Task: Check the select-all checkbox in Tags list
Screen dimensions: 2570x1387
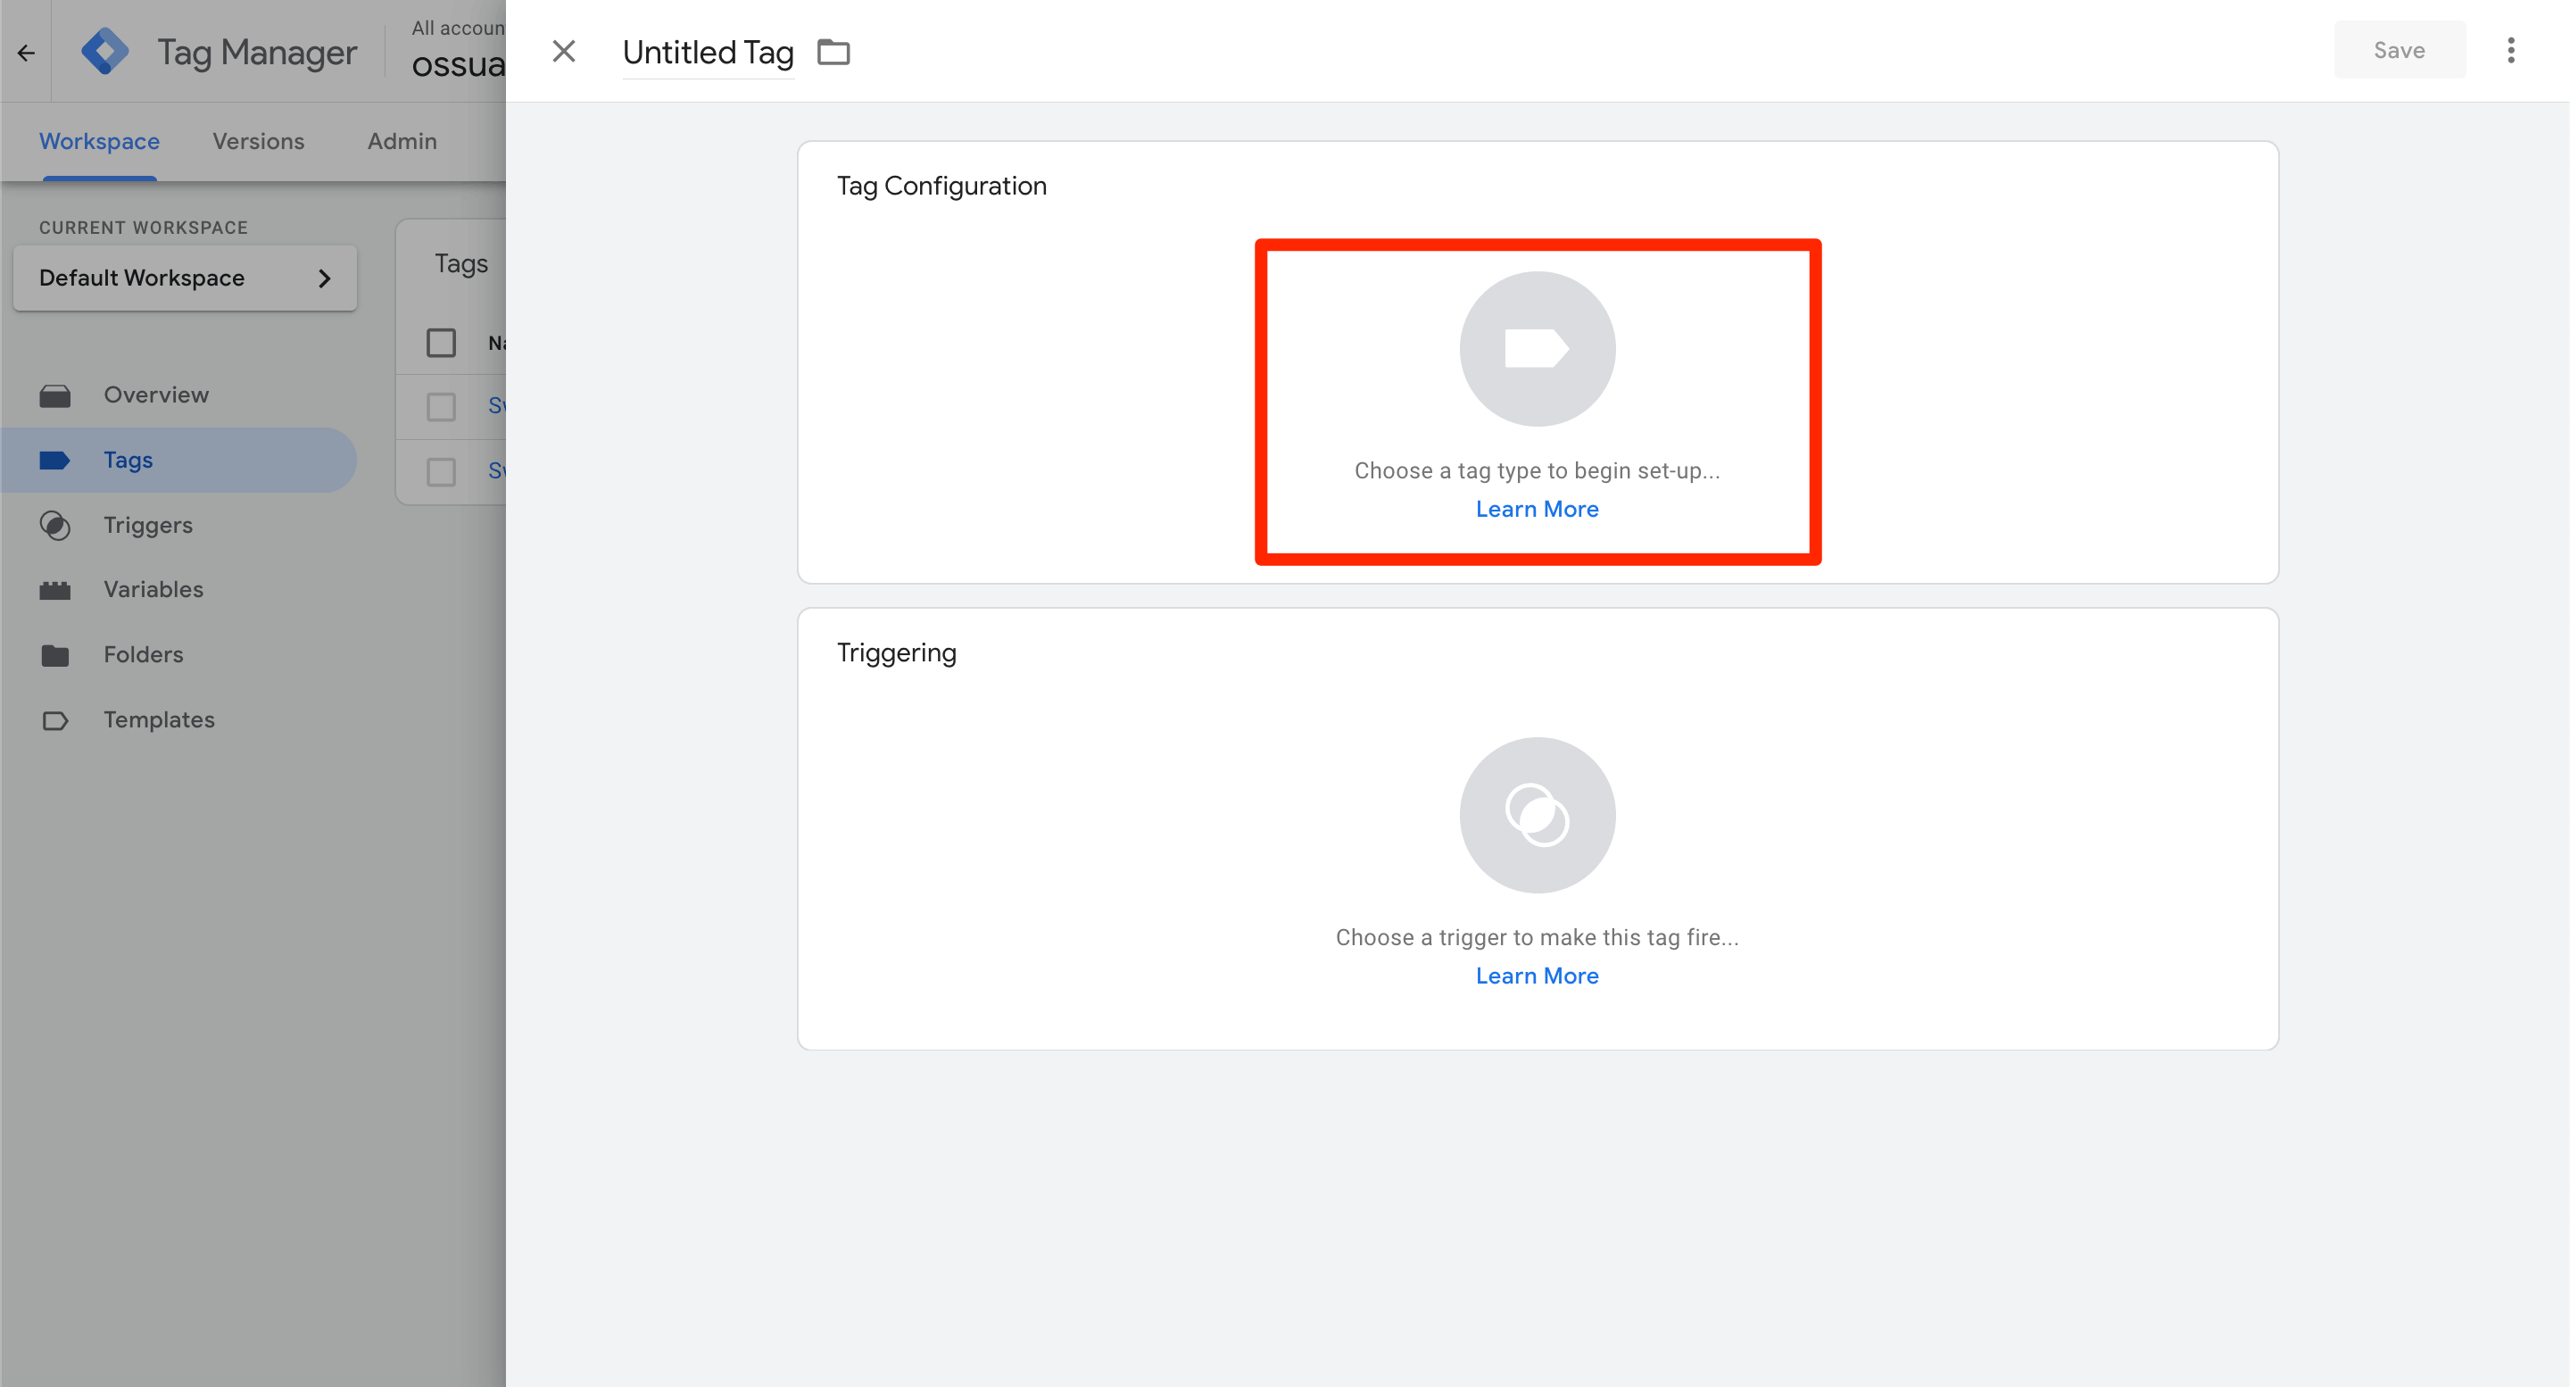Action: click(x=440, y=342)
